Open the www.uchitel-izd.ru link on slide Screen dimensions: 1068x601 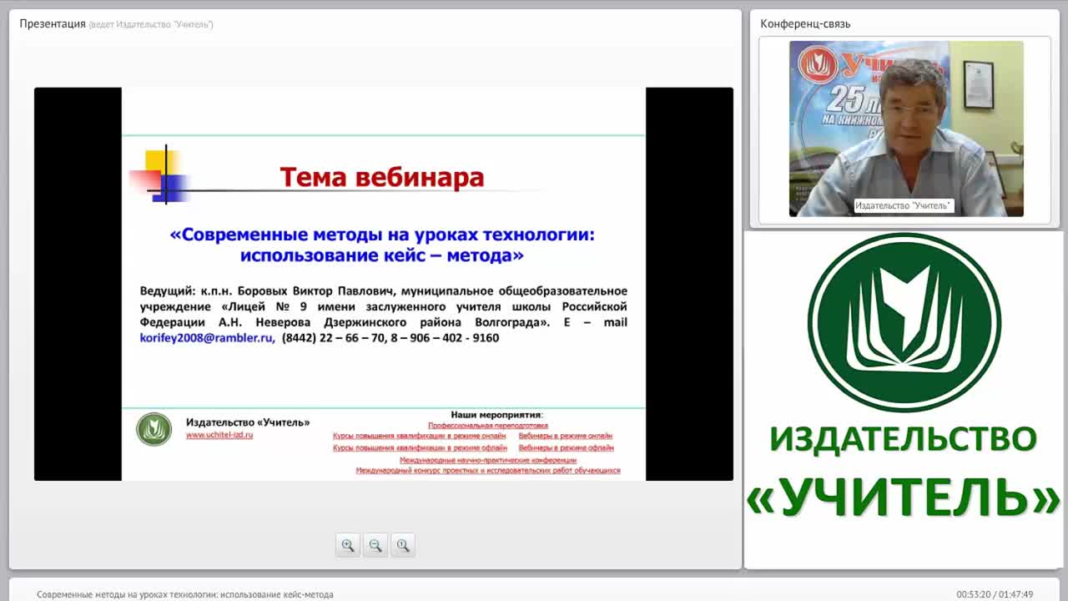click(219, 435)
